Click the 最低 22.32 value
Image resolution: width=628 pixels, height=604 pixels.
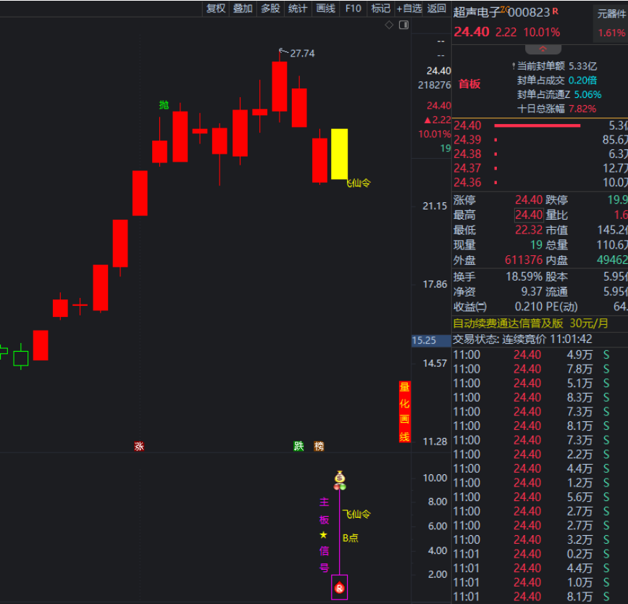pyautogui.click(x=529, y=230)
